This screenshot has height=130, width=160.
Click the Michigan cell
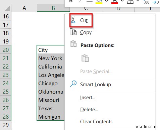click(51, 117)
